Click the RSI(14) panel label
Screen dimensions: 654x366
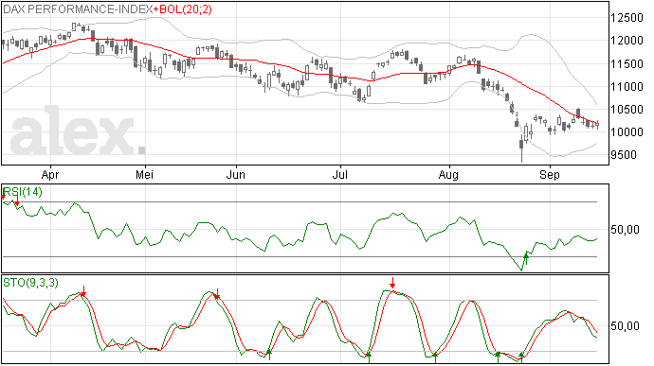23,192
